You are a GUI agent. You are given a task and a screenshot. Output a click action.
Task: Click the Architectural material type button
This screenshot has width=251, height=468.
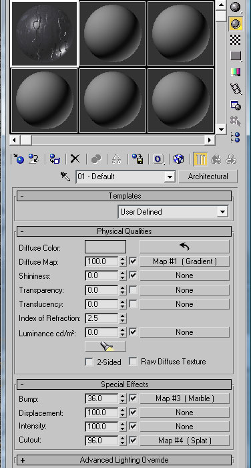[x=208, y=177]
